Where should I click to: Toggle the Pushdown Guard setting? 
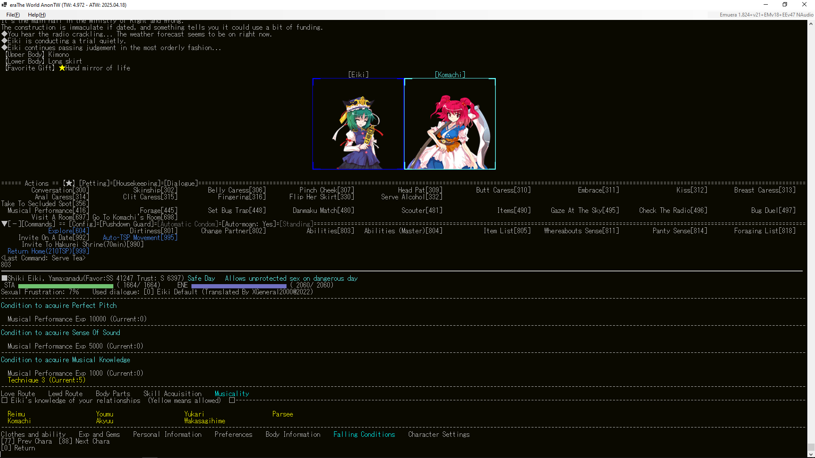pos(127,224)
